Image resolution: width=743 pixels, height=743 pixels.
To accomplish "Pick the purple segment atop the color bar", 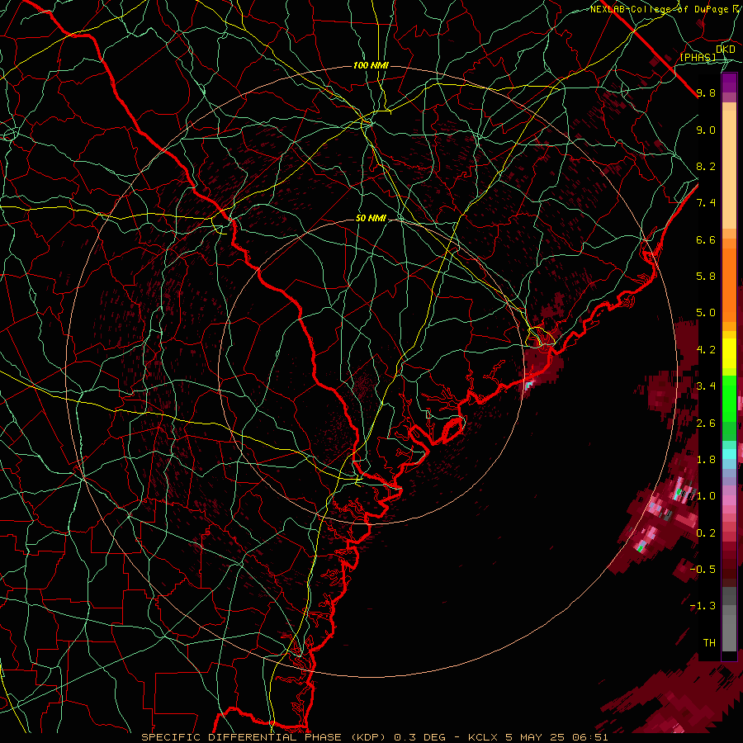I will (729, 83).
